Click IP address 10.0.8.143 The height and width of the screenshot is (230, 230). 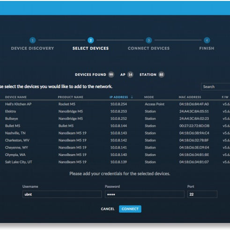[x=119, y=133]
